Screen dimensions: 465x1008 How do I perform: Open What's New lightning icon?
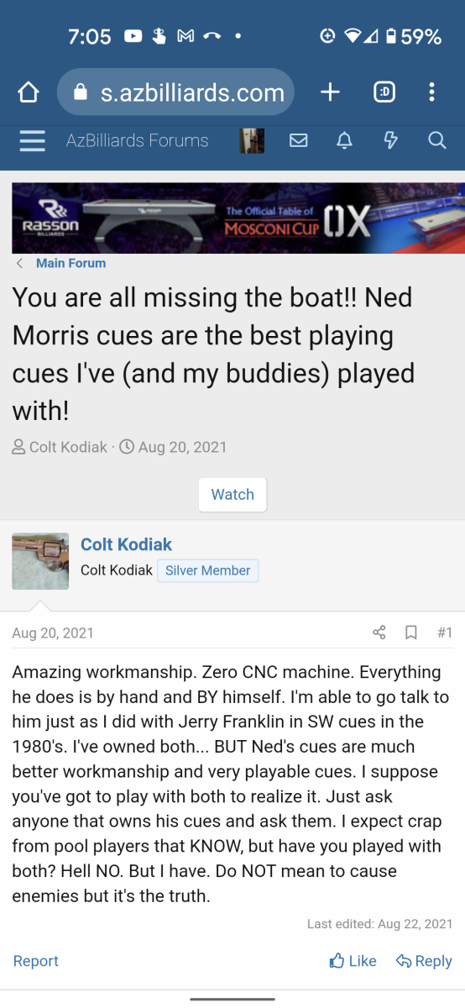click(x=390, y=141)
